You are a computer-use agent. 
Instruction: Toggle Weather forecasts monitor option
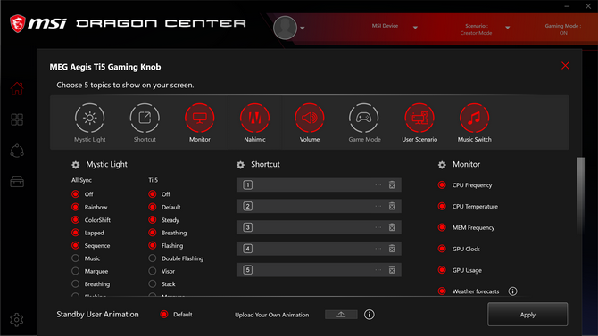[x=442, y=291]
